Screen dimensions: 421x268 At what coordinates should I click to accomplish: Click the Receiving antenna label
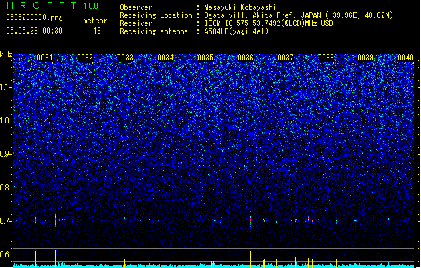pyautogui.click(x=154, y=31)
